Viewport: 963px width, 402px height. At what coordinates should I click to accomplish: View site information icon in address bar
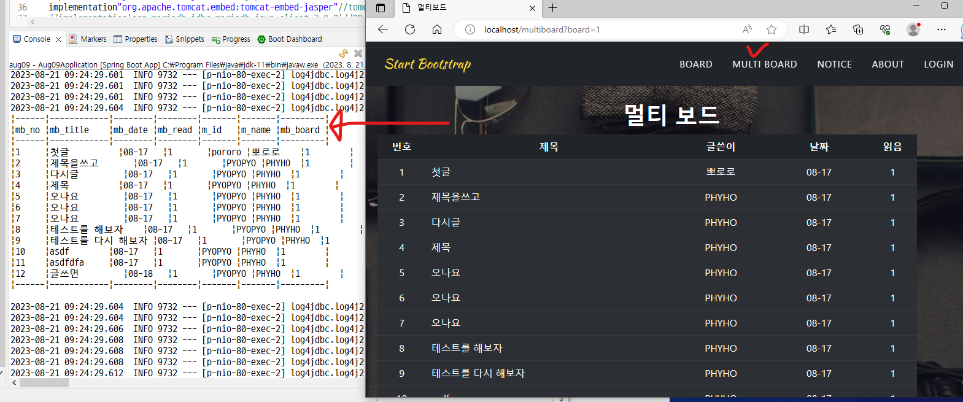click(470, 29)
